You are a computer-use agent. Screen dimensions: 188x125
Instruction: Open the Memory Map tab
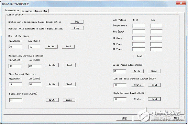tap(41, 11)
